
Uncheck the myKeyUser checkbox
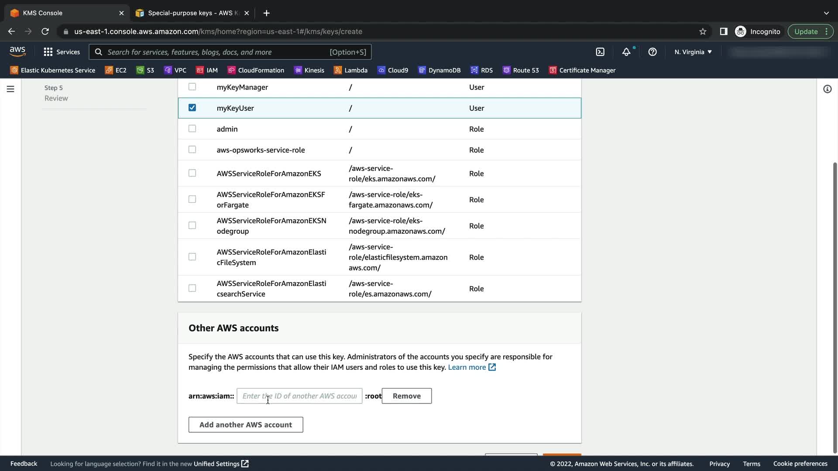192,108
